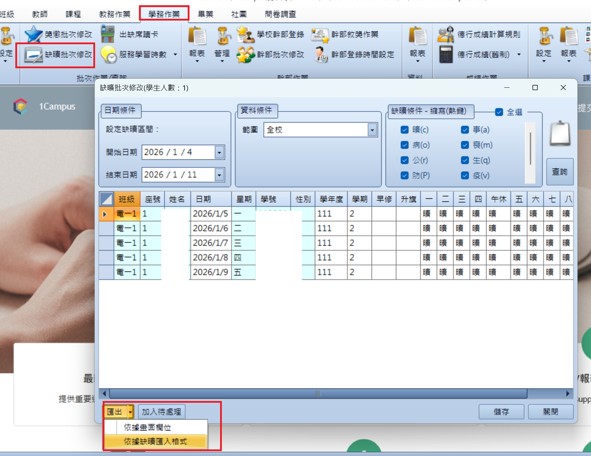The image size is (591, 456).
Task: Open 德行成績(舊制) calculator icon
Action: [446, 54]
